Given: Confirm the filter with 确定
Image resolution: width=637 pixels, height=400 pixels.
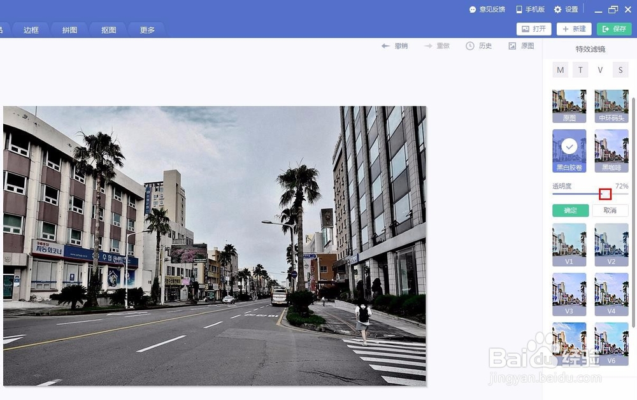Looking at the screenshot, I should pos(570,210).
